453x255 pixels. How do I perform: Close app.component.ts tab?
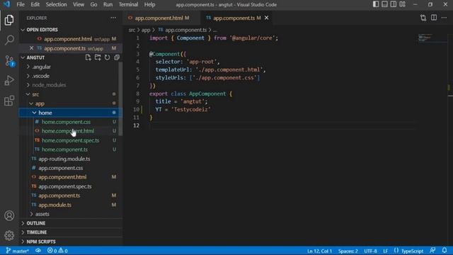coord(266,18)
